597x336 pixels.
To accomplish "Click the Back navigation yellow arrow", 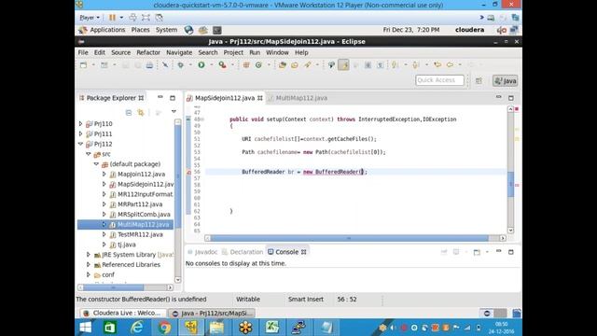I will [450, 64].
